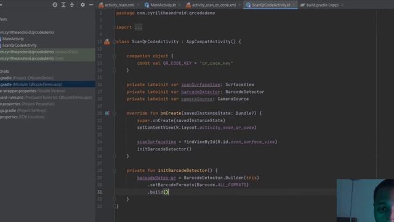Open build.gradle (Project: QRcodeDemo) file
This screenshot has width=394, height=222.
pyautogui.click(x=26, y=78)
